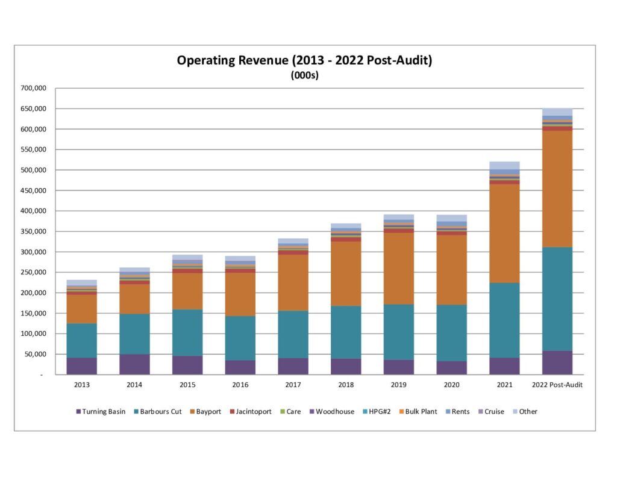Select the Barbours Cut segment of the 2022 bar
The width and height of the screenshot is (617, 477).
557,299
